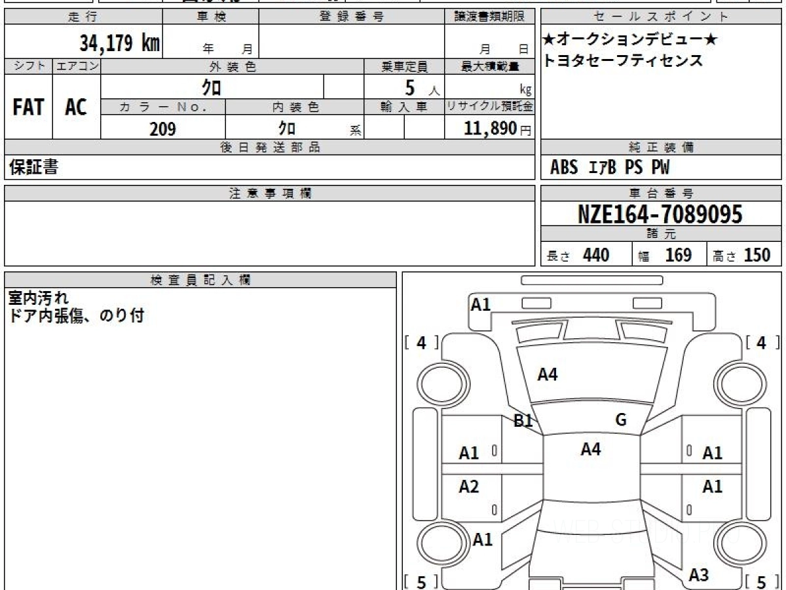Screen dimensions: 786x590
Task: Click the エアコン header cell
Action: [77, 66]
